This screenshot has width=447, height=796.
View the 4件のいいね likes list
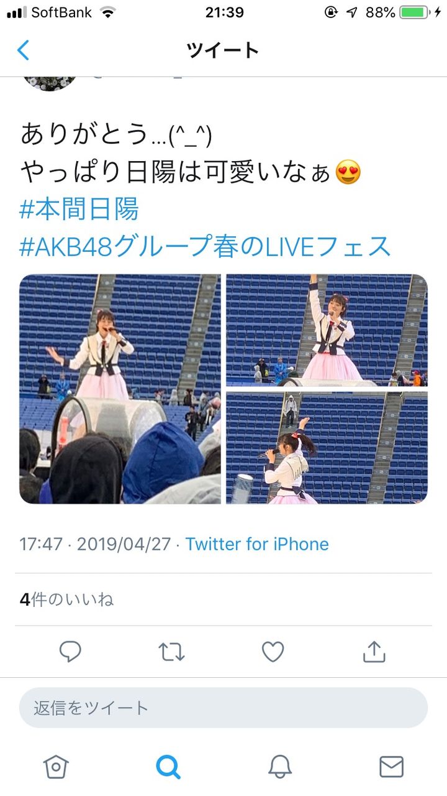pos(66,599)
